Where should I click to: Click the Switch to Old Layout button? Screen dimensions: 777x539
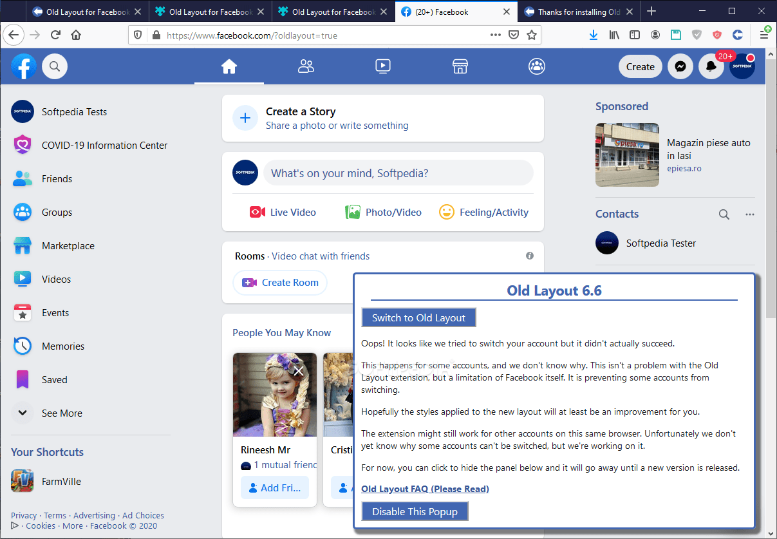pos(418,317)
